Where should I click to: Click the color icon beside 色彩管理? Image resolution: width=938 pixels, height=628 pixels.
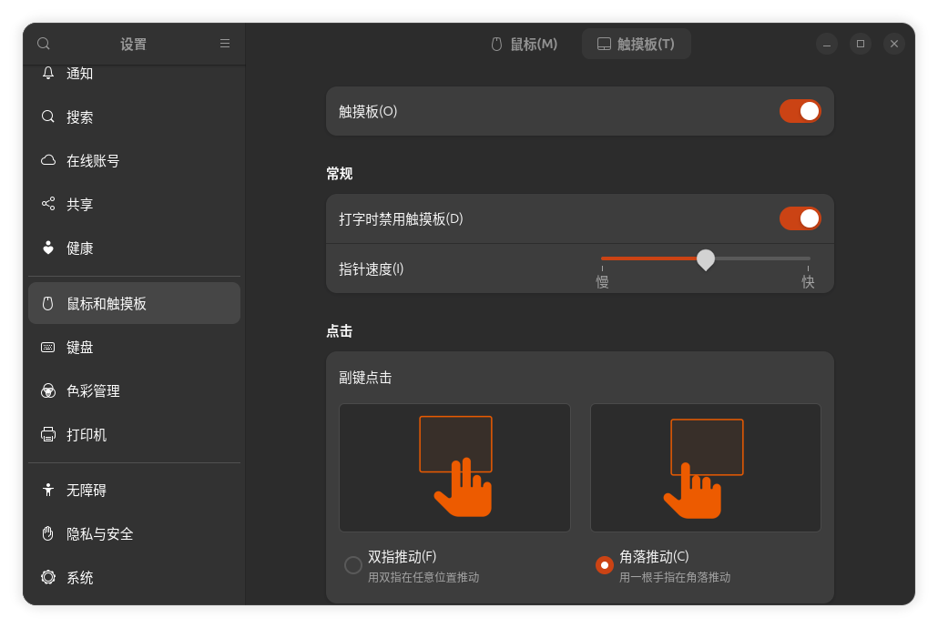[x=48, y=390]
